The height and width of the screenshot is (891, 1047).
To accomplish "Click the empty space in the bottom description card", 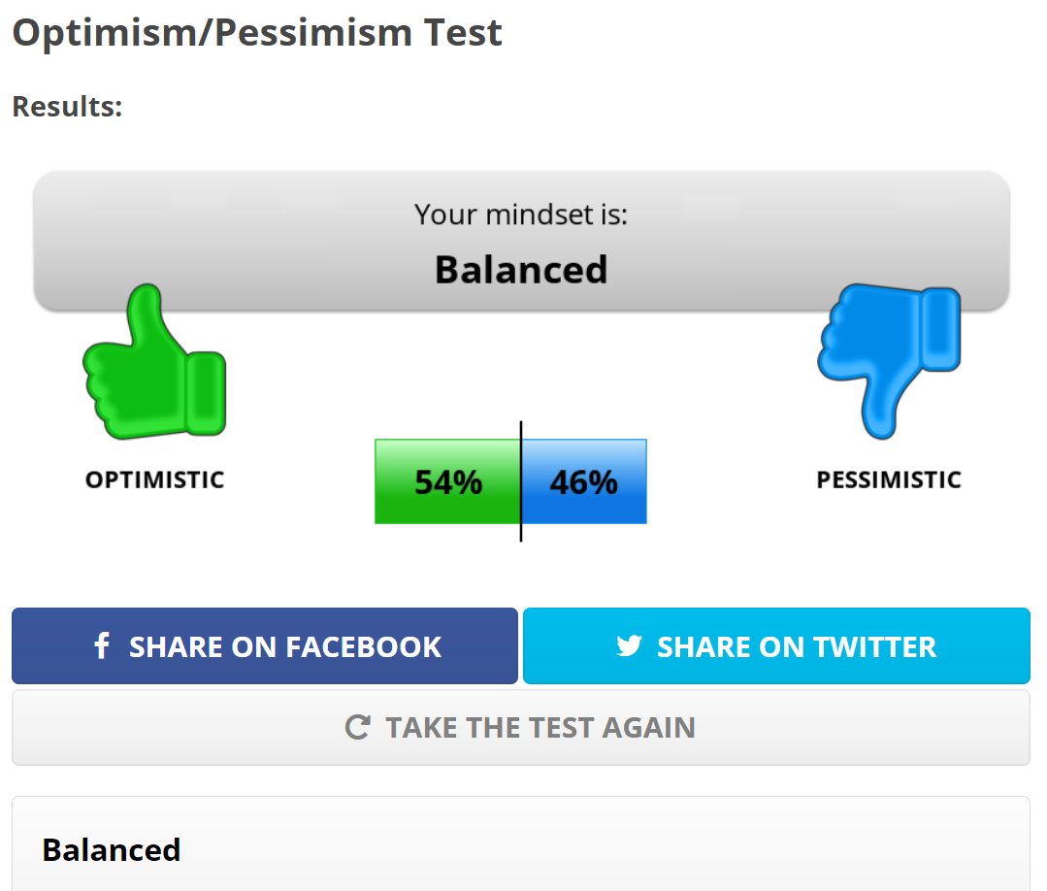I will click(631, 850).
